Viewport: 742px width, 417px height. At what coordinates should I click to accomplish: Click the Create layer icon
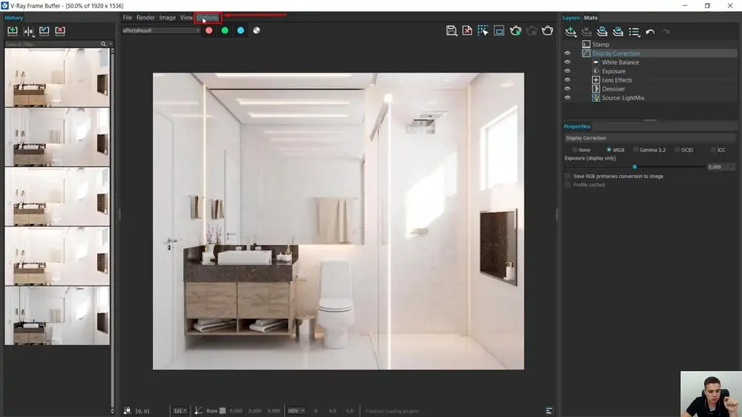[571, 32]
